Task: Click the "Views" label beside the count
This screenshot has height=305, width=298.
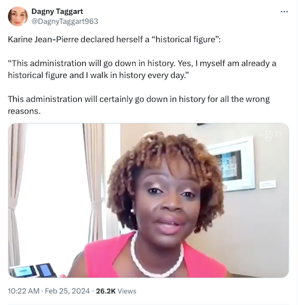Action: coord(127,291)
